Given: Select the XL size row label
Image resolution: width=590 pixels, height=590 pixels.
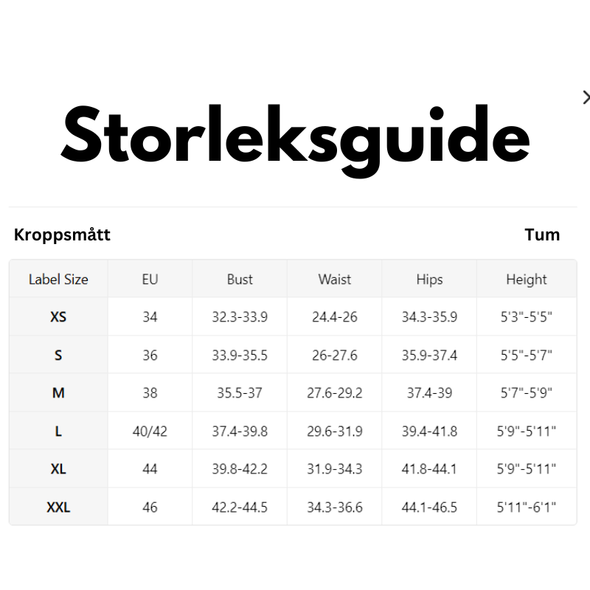Looking at the screenshot, I should 58,469.
